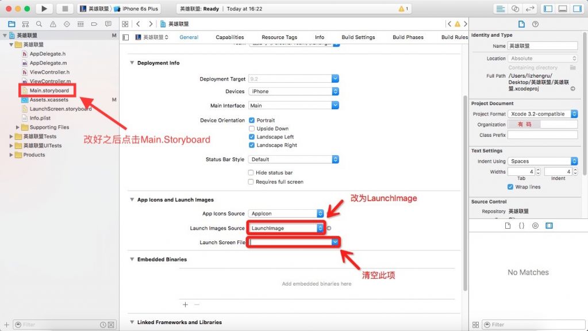This screenshot has width=588, height=331.
Task: Click the Run (play) button
Action: pyautogui.click(x=44, y=9)
